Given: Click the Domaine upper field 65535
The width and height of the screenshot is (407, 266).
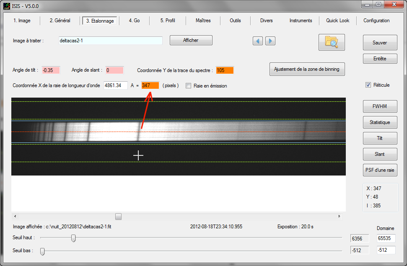Looking at the screenshot, I should coord(386,238).
